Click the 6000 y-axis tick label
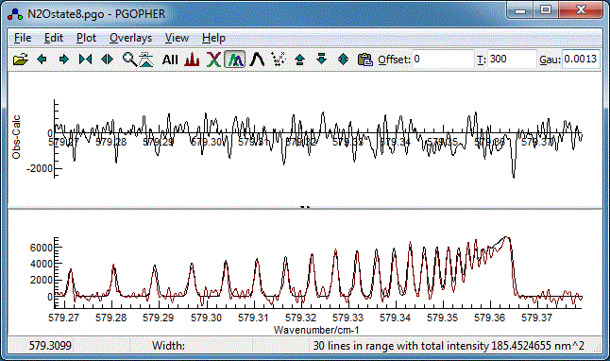Screen dimensions: 610x361 coord(42,248)
